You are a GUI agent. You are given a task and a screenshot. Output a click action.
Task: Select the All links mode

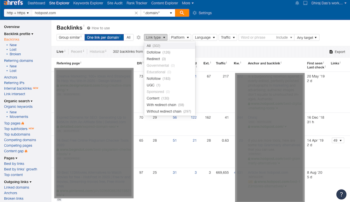[x=129, y=37]
